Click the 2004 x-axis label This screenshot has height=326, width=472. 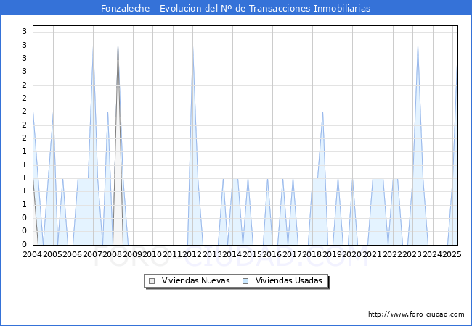point(33,254)
